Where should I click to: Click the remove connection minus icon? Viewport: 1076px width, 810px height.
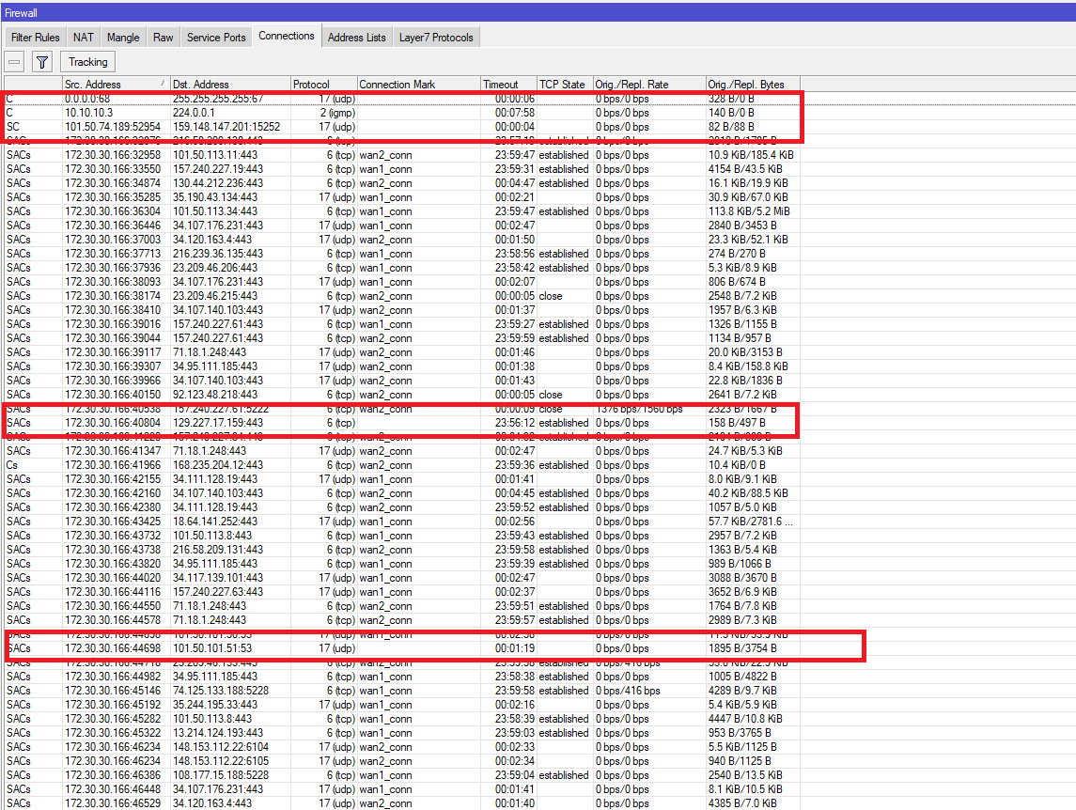pyautogui.click(x=13, y=62)
